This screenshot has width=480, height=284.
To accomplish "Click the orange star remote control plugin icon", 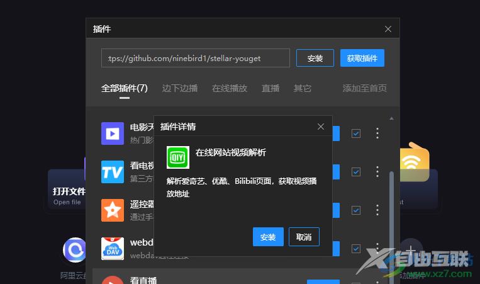I will (113, 210).
